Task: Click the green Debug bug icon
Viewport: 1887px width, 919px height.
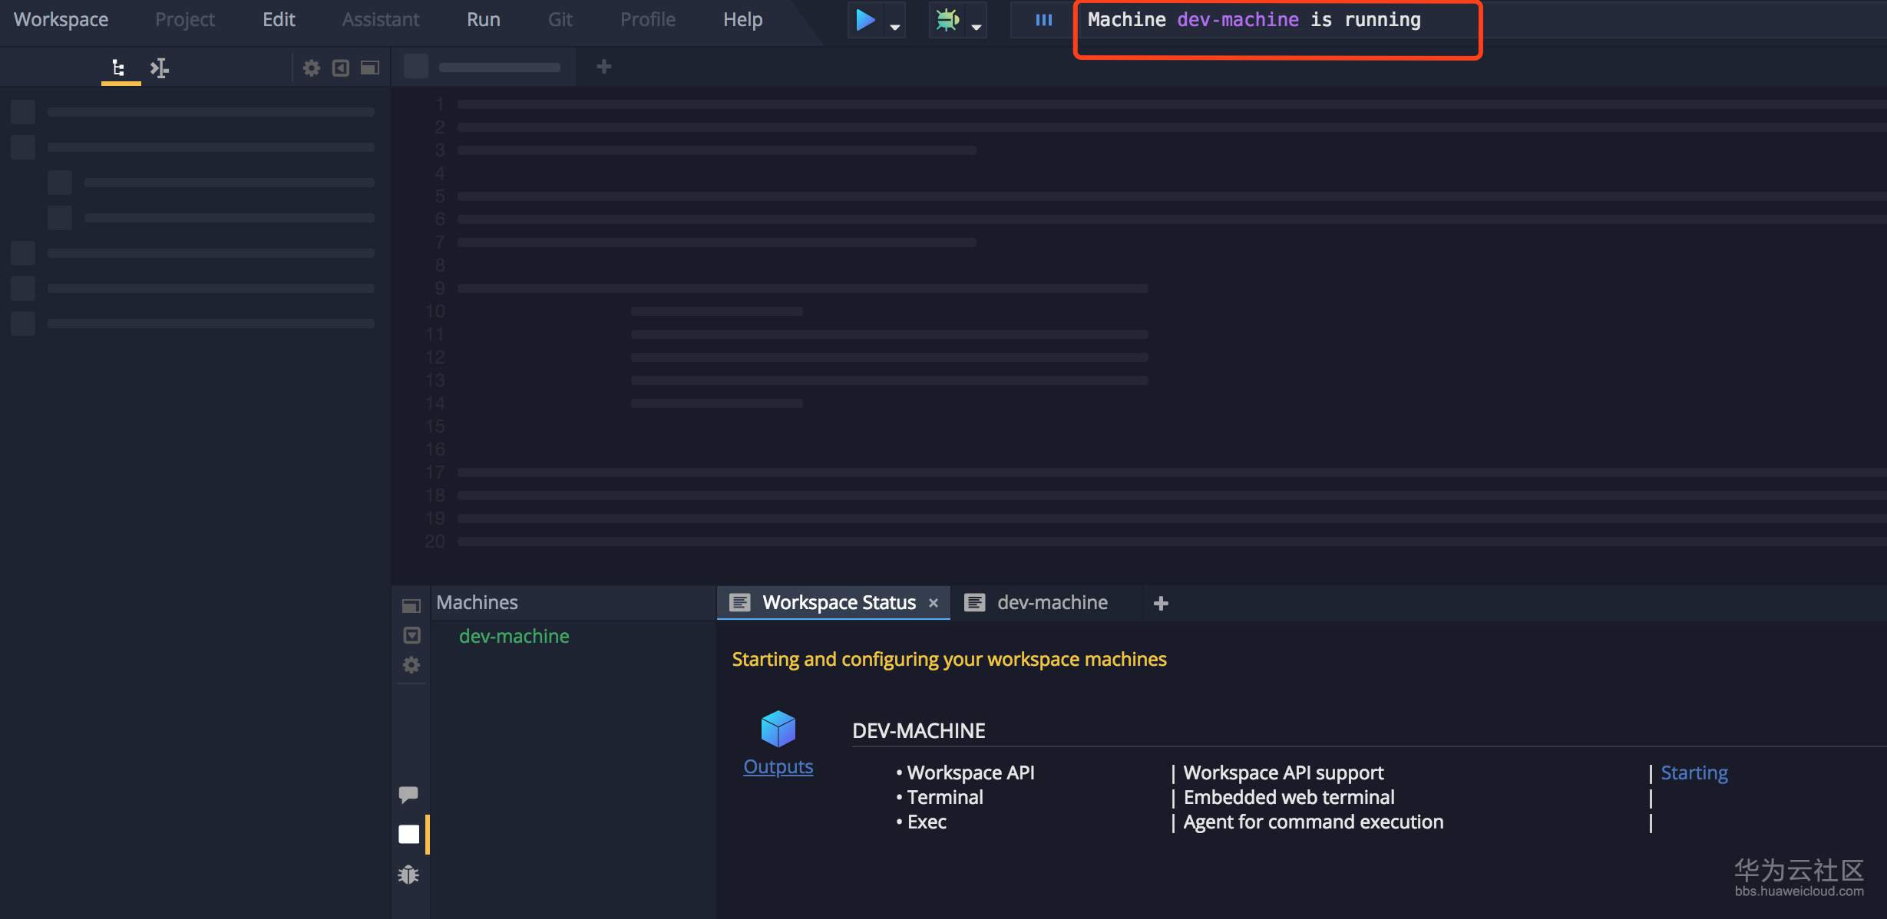Action: point(947,20)
